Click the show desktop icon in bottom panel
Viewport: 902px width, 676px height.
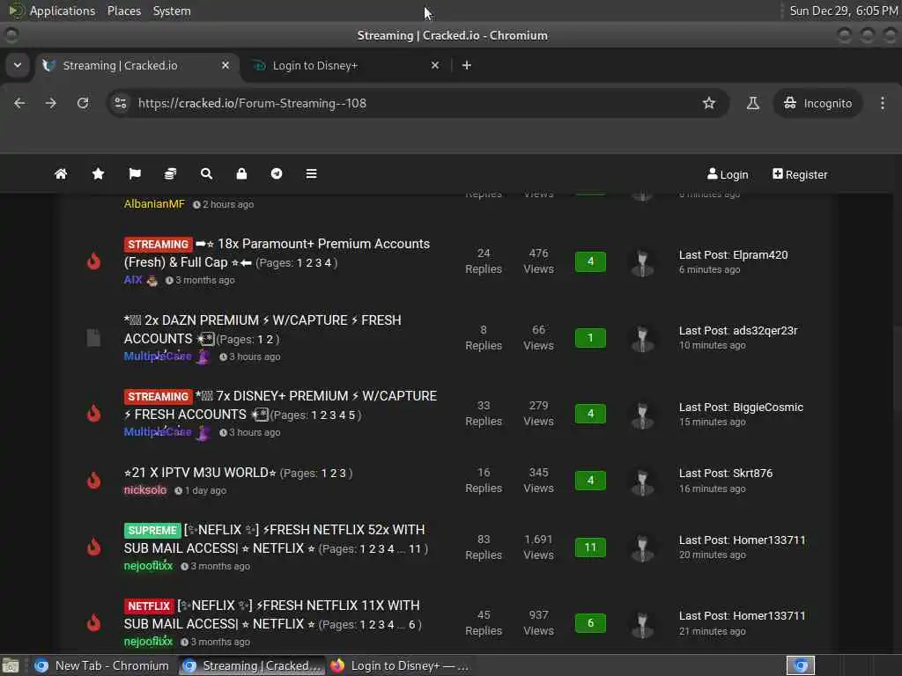11,665
